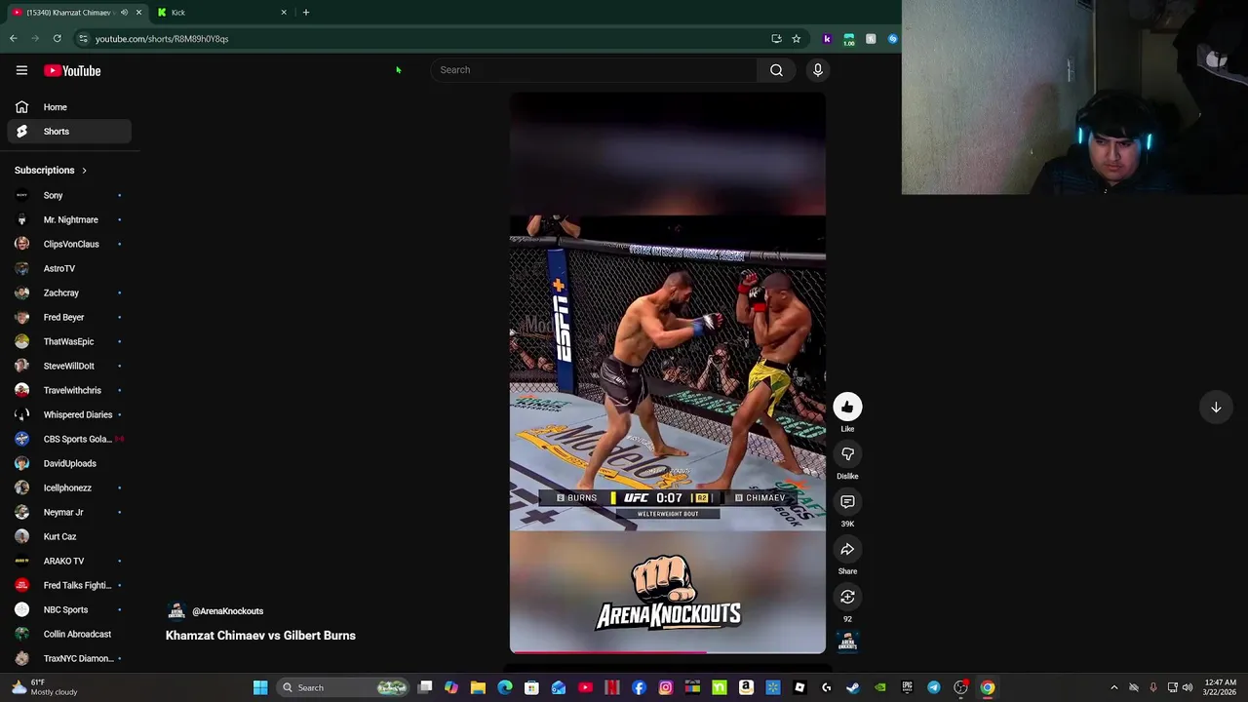Visit the @ArenaKnockouts channel handle
This screenshot has height=702, width=1248.
(227, 611)
